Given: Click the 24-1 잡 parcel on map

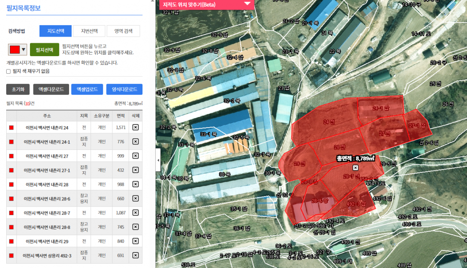Looking at the screenshot, I should [x=381, y=108].
